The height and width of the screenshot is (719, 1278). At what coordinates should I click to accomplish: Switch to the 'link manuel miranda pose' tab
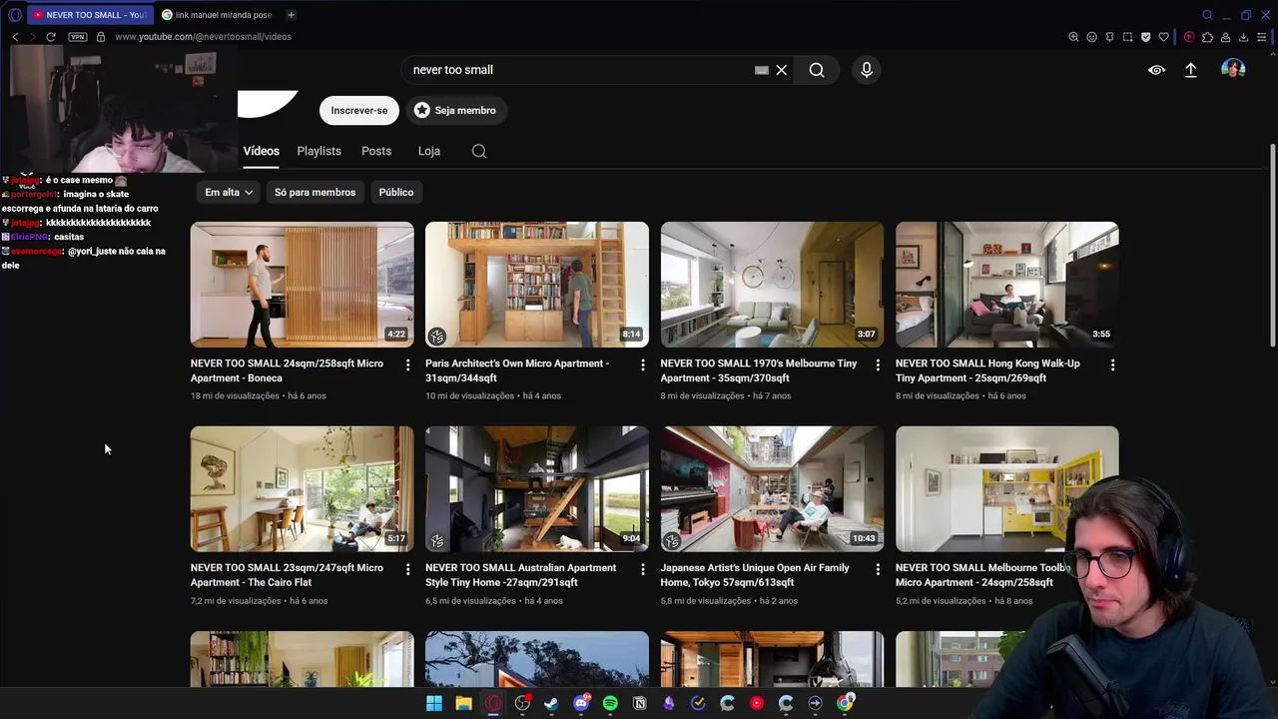pos(217,15)
